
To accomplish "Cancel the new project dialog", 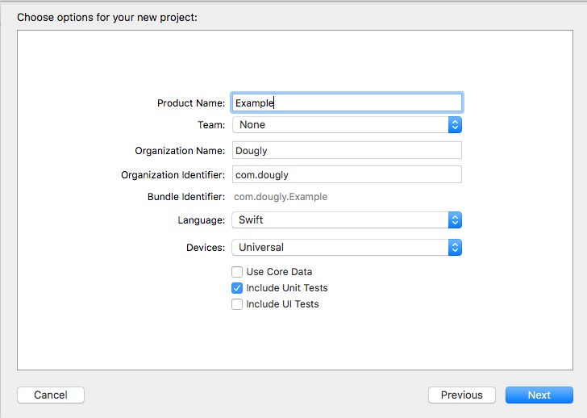I will coord(51,395).
